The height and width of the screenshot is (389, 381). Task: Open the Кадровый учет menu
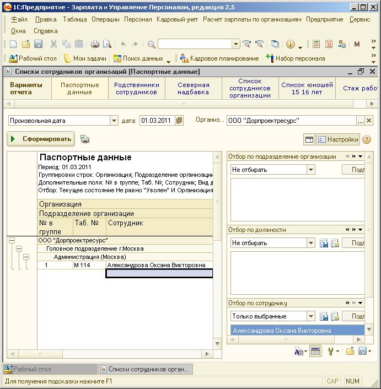pyautogui.click(x=177, y=19)
